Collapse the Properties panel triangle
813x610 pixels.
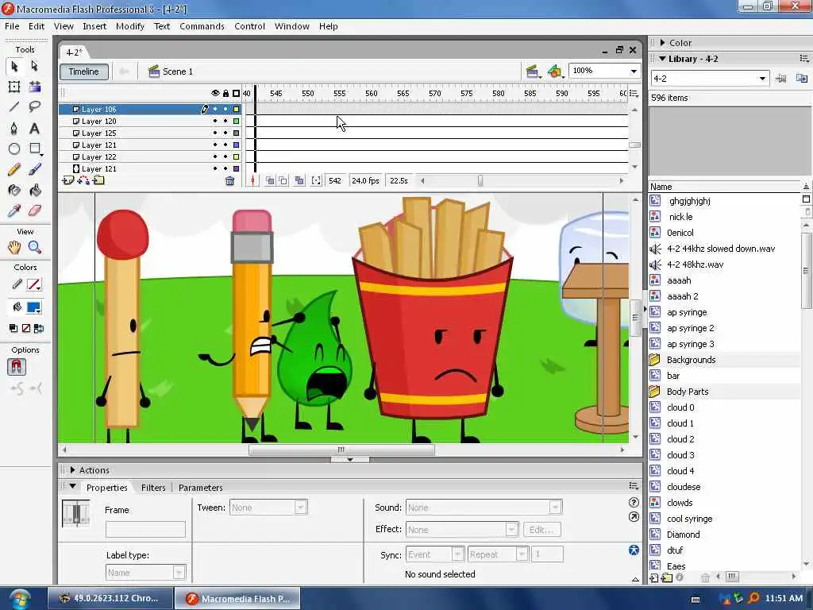[72, 487]
